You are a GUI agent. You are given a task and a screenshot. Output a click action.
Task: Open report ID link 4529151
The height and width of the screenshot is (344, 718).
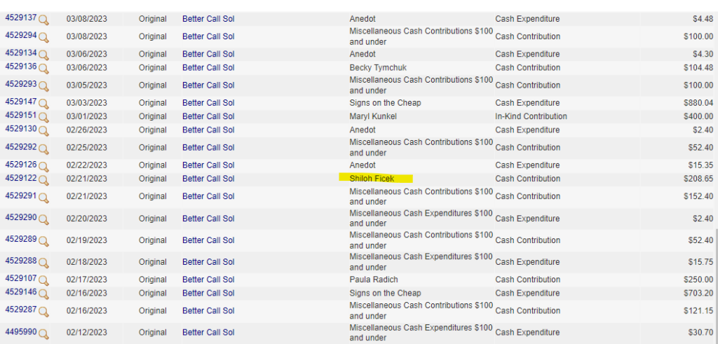21,116
